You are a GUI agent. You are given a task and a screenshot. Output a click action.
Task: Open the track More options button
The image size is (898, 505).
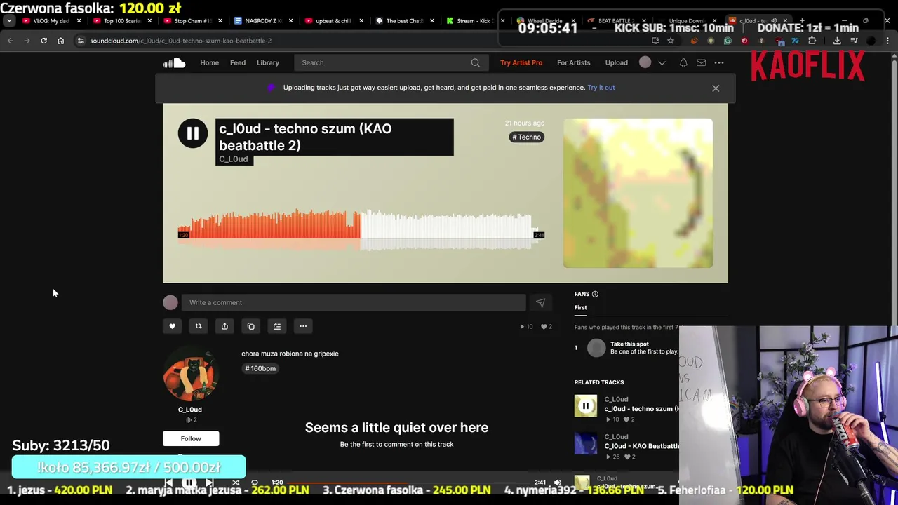[303, 326]
